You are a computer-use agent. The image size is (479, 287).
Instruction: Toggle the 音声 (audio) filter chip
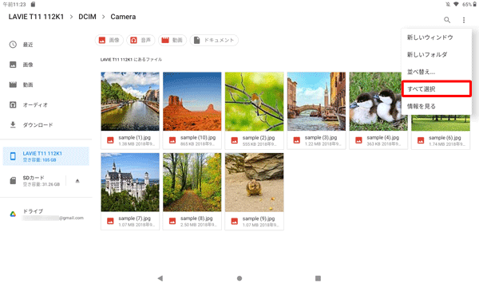pyautogui.click(x=141, y=40)
